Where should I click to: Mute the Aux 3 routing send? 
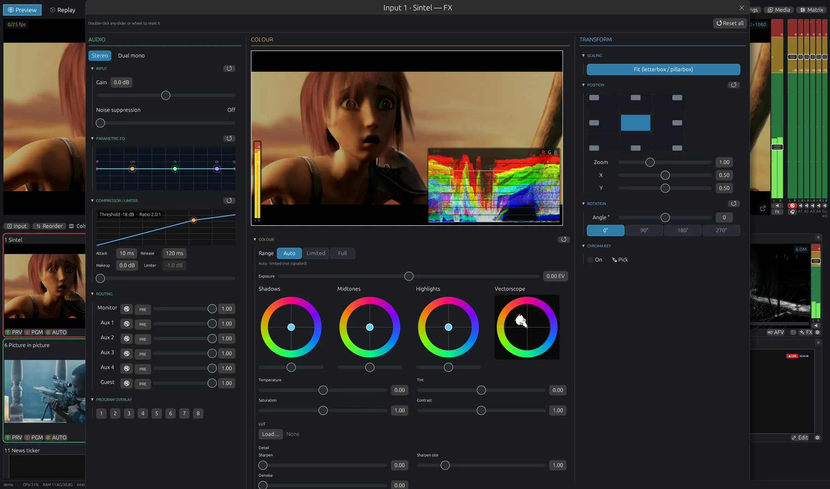(127, 354)
